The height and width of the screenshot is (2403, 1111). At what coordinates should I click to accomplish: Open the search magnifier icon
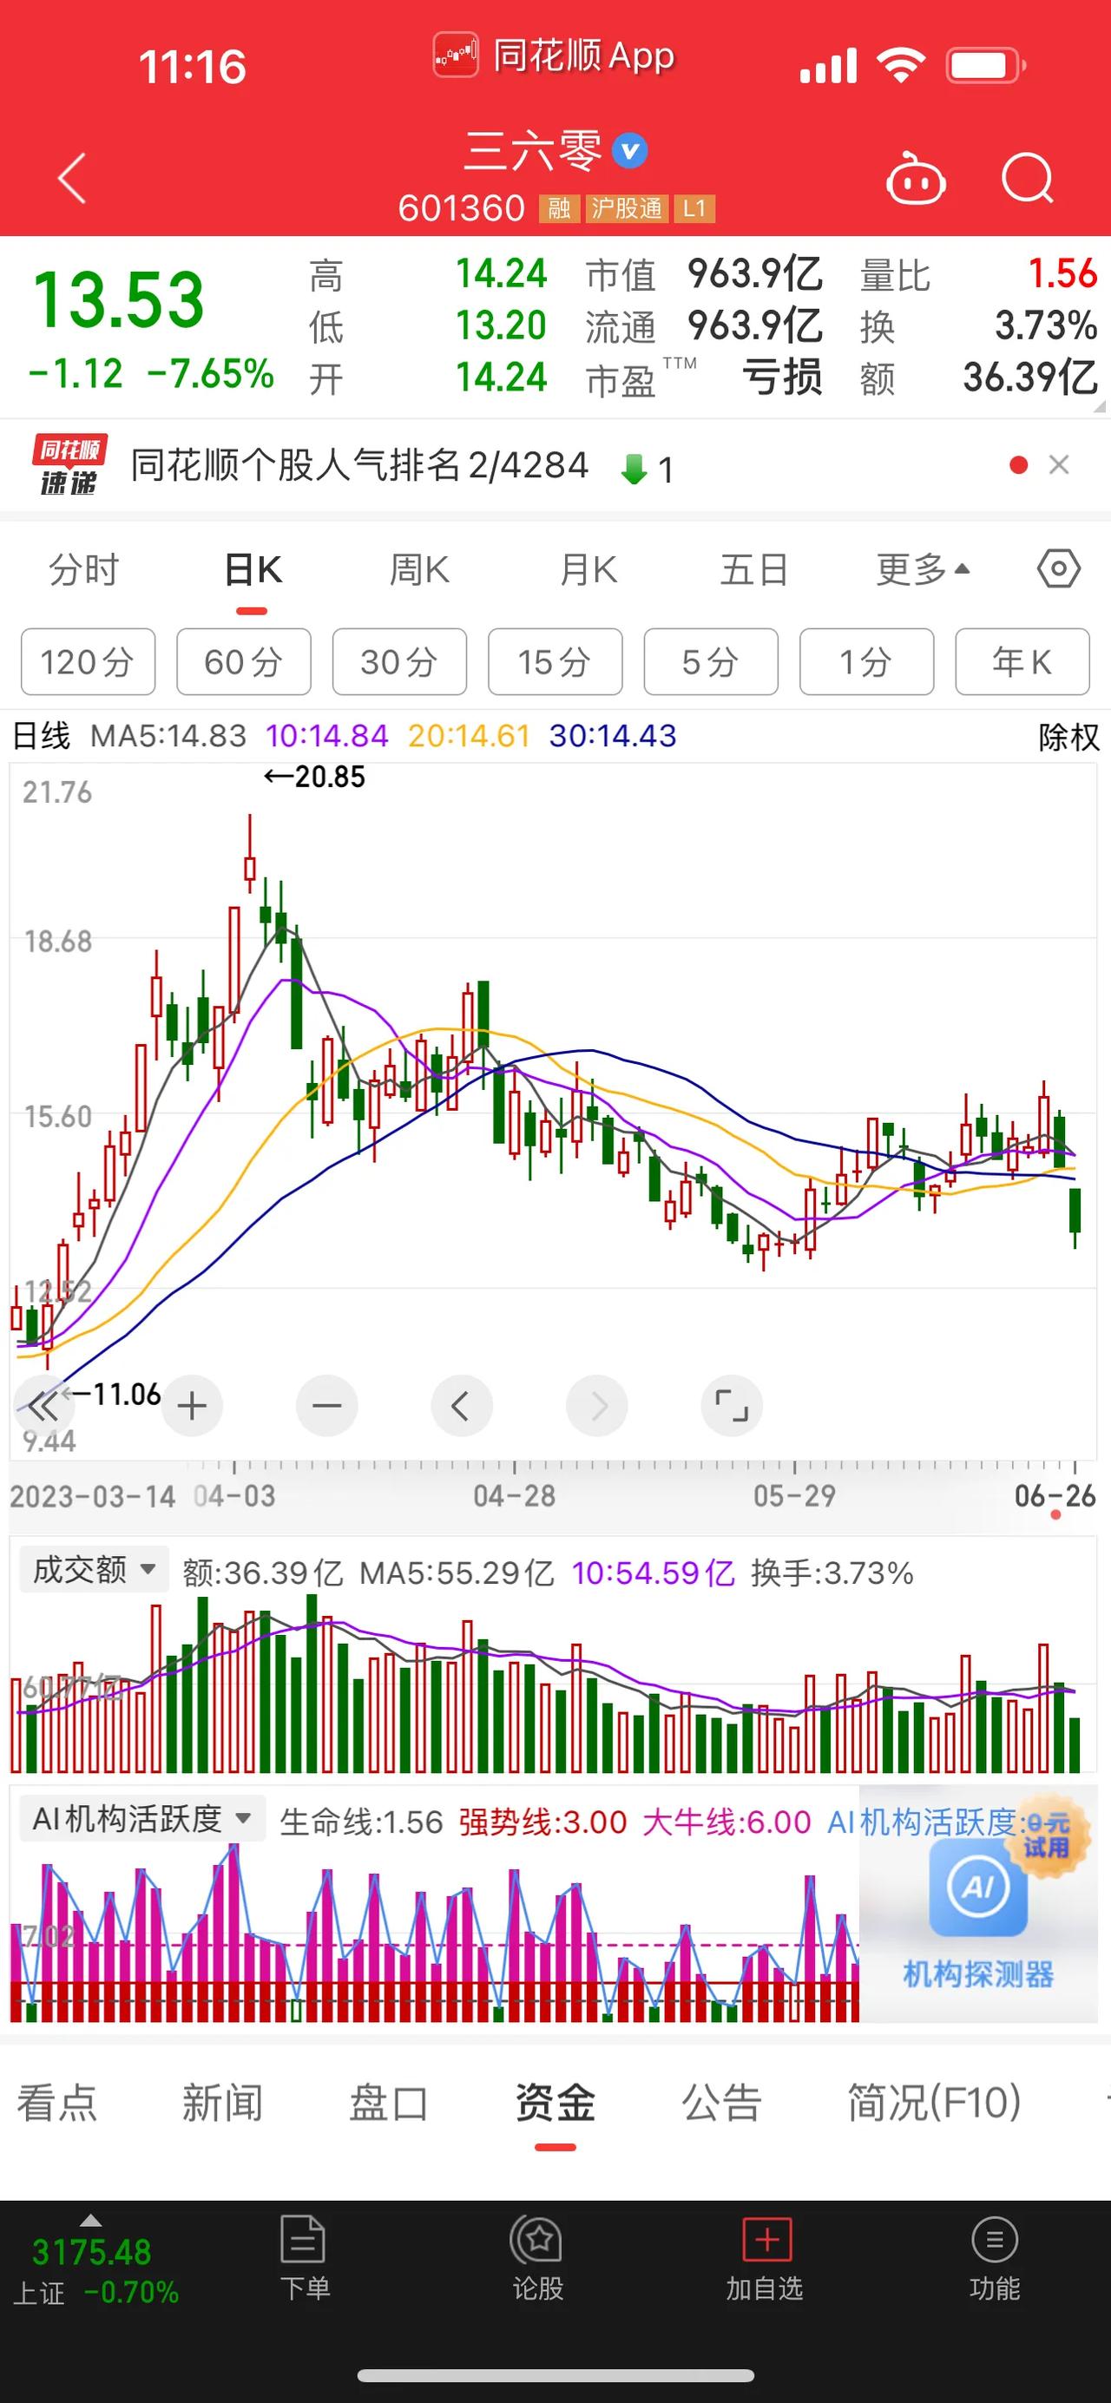coord(1027,177)
